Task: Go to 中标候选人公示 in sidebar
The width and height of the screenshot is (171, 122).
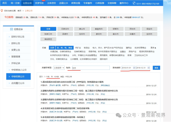Action: point(19,70)
